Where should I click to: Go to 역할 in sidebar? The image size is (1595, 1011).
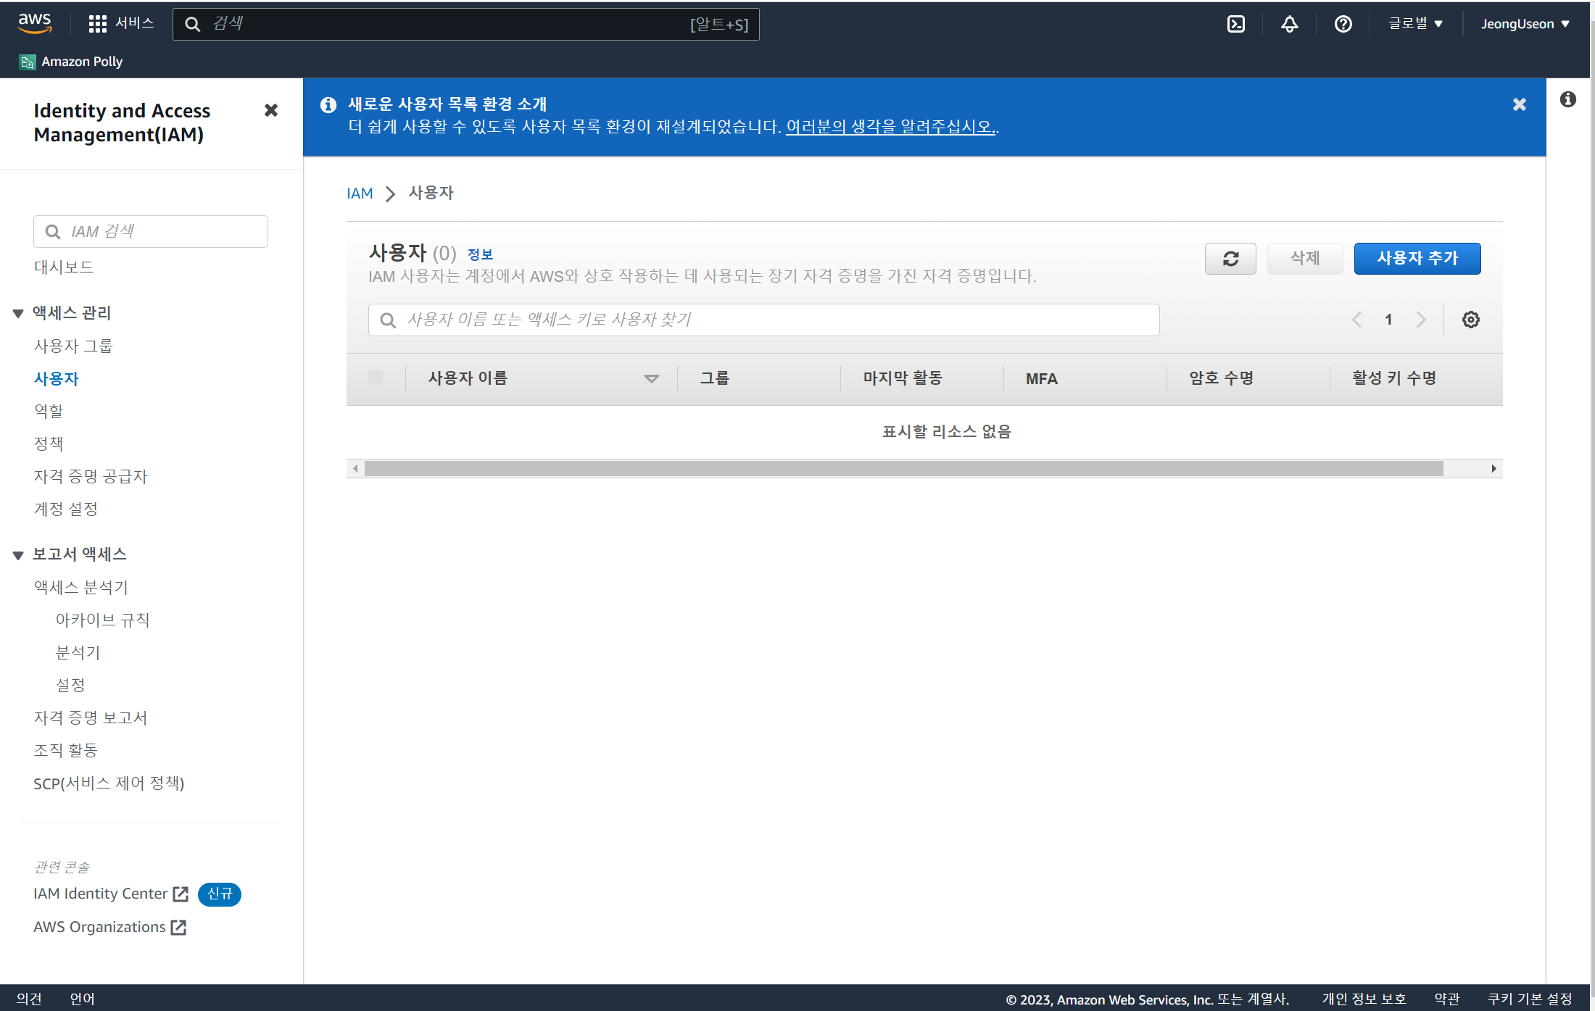coord(49,411)
